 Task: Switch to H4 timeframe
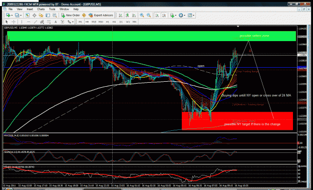point(114,22)
